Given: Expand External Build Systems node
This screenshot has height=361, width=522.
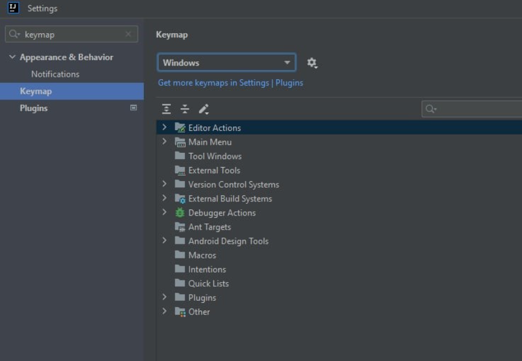Looking at the screenshot, I should click(164, 198).
